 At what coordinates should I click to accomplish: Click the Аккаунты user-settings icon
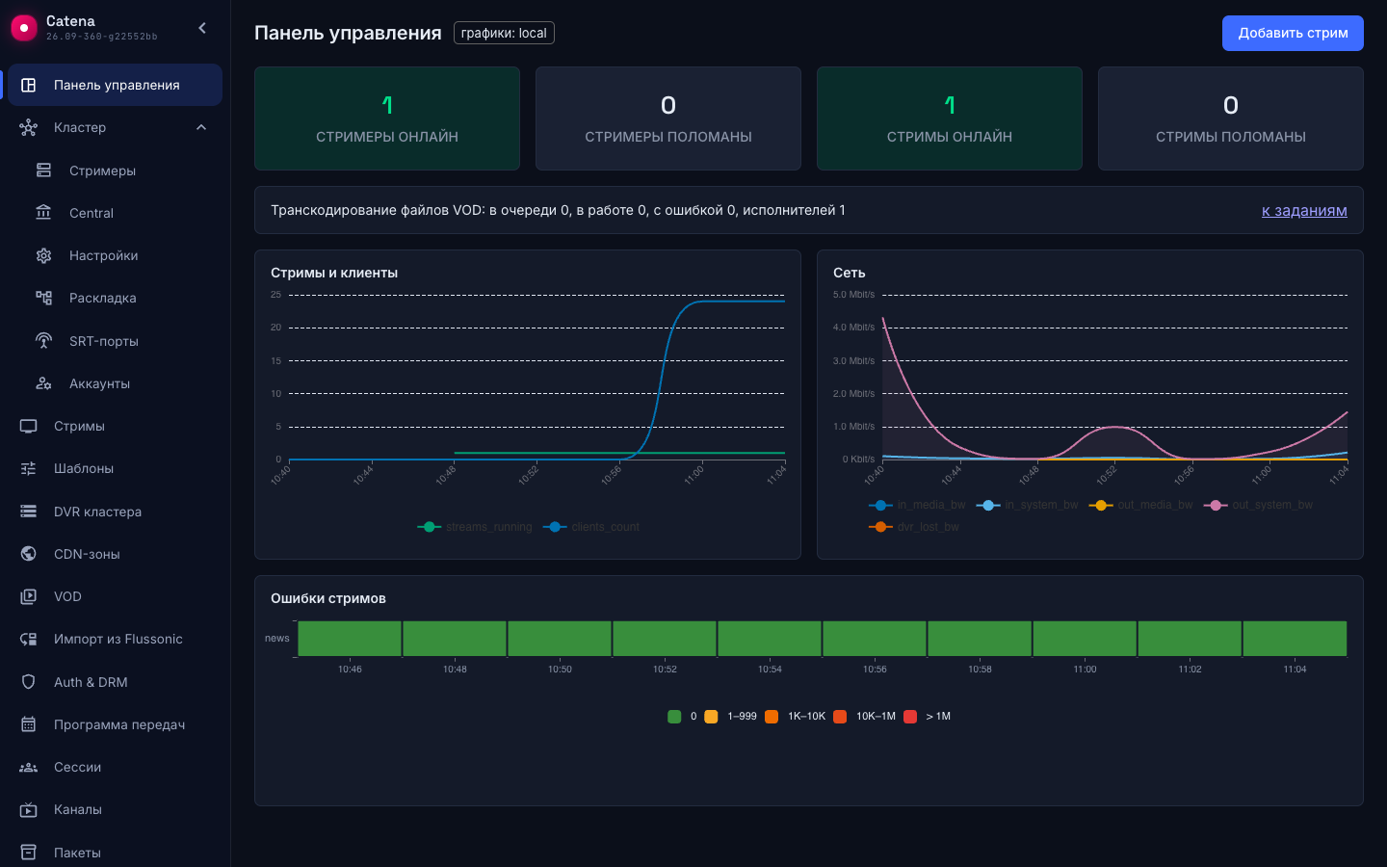click(x=44, y=383)
